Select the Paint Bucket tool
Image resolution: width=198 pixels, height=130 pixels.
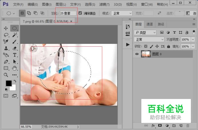(x=6, y=55)
